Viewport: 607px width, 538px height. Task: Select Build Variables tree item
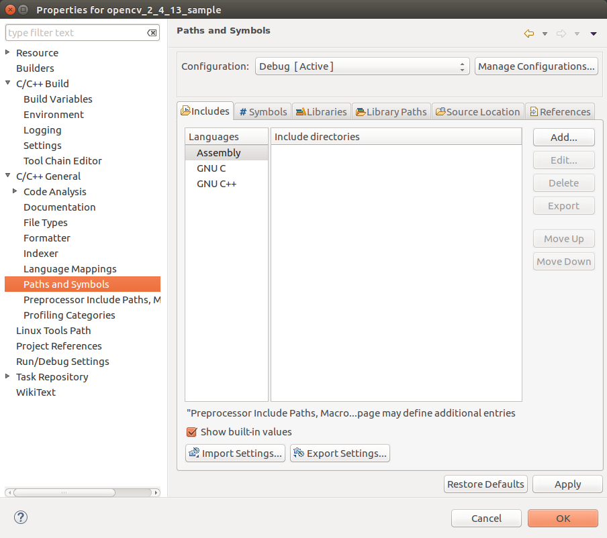pyautogui.click(x=58, y=99)
